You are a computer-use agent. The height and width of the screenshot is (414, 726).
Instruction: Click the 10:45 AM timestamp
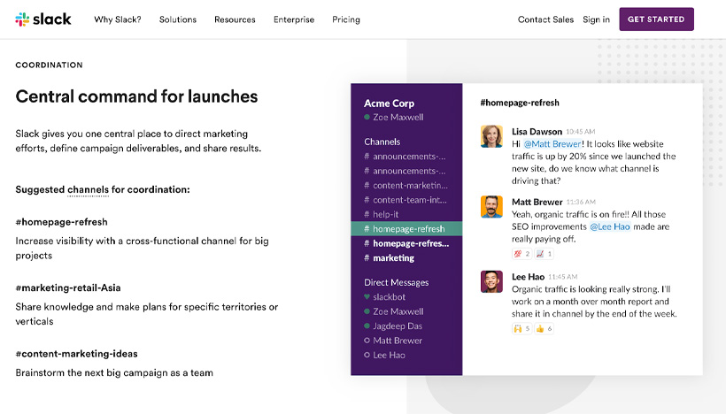click(581, 132)
